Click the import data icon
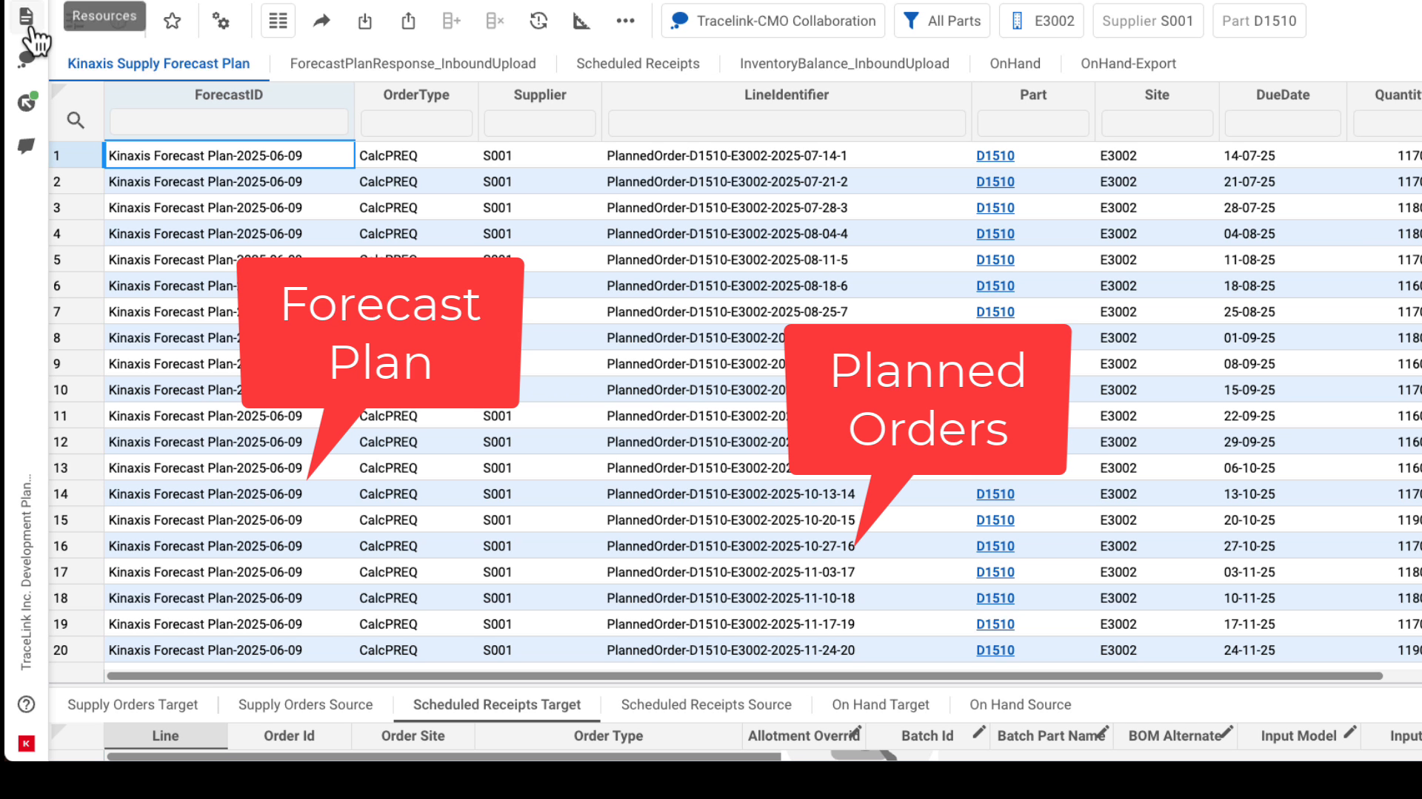Image resolution: width=1422 pixels, height=799 pixels. point(365,21)
